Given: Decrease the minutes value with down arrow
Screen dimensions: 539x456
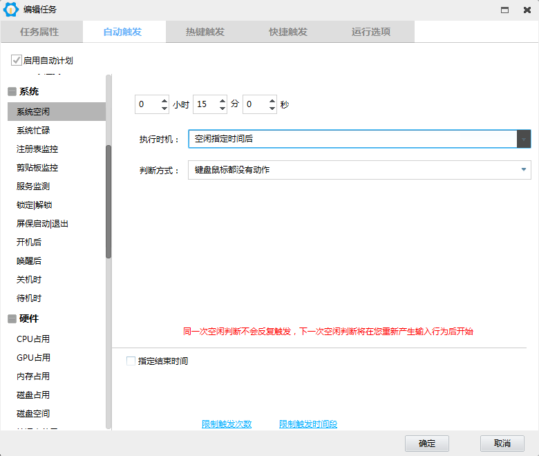Looking at the screenshot, I should (222, 108).
